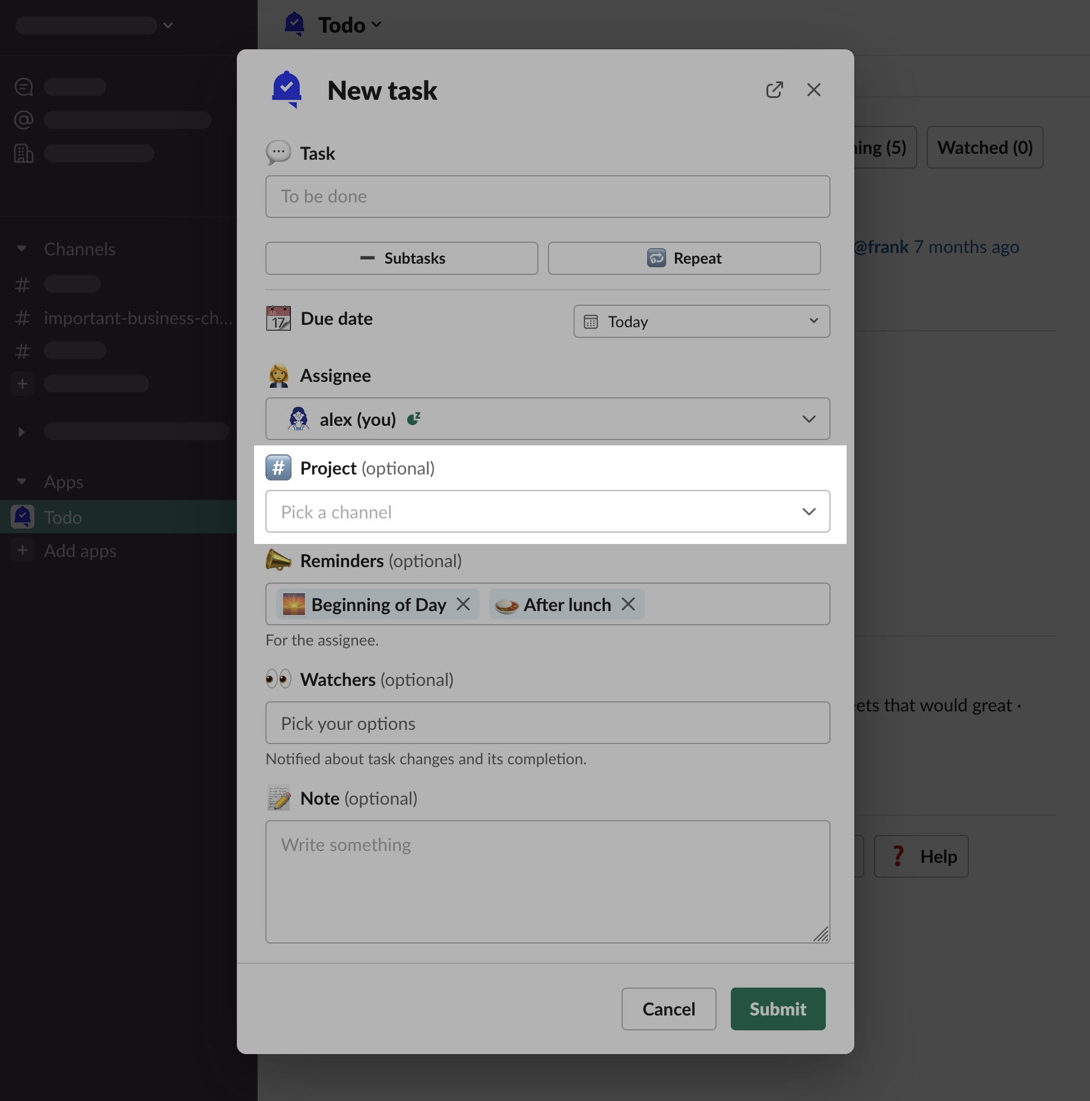1090x1101 pixels.
Task: Remove the After lunch reminder
Action: (x=628, y=604)
